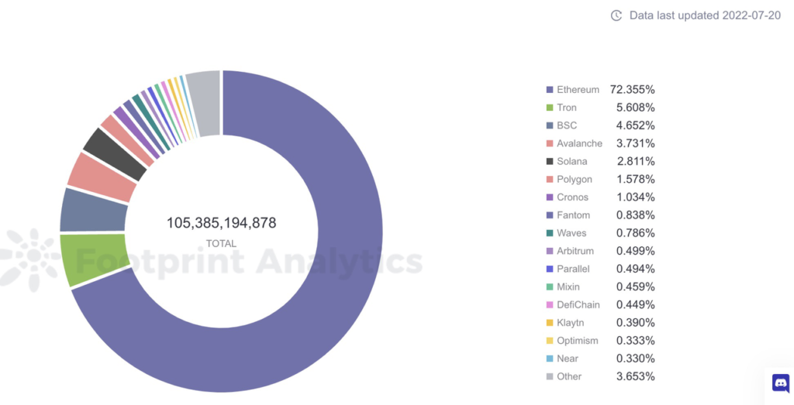
Task: Select the Polygon legend label
Action: (575, 180)
